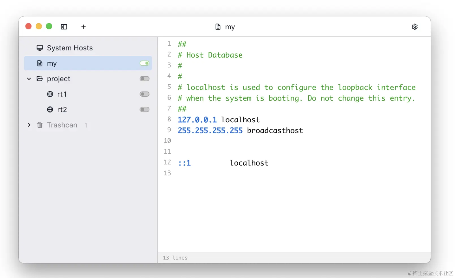Viewport: 455px width, 278px height.
Task: Enable the rt1 hosts switch
Action: [x=145, y=94]
